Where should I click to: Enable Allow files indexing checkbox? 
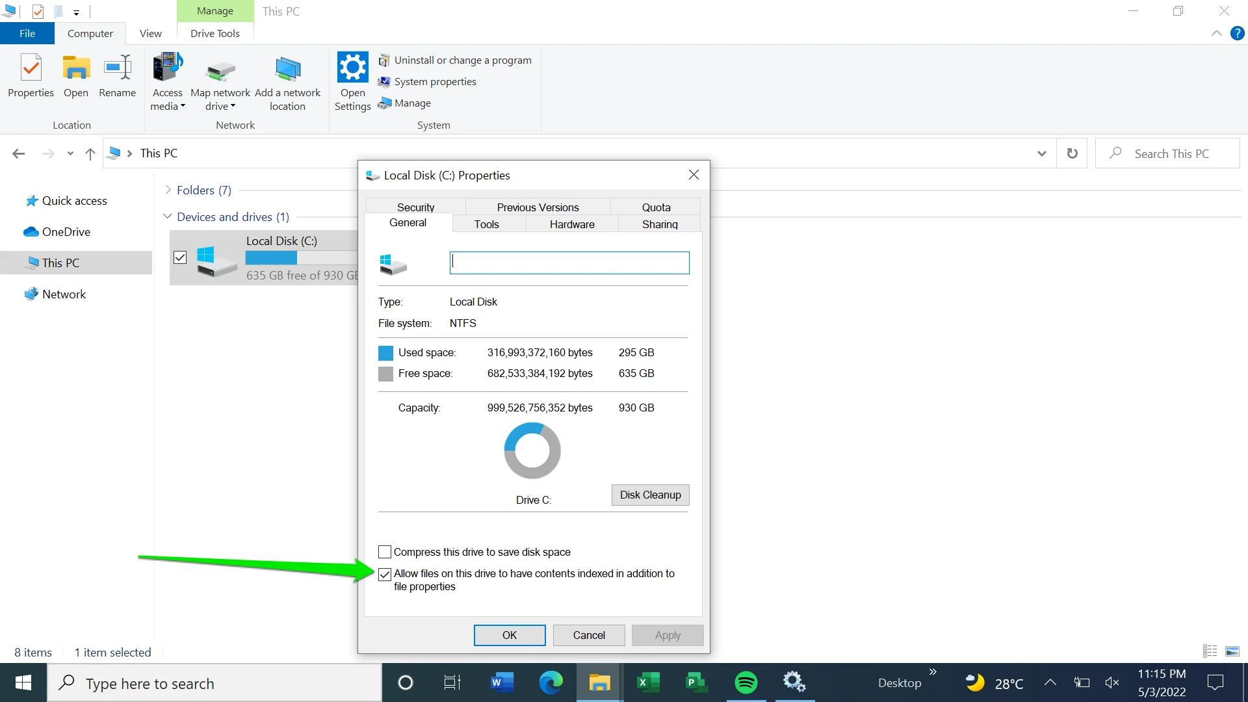pyautogui.click(x=385, y=573)
